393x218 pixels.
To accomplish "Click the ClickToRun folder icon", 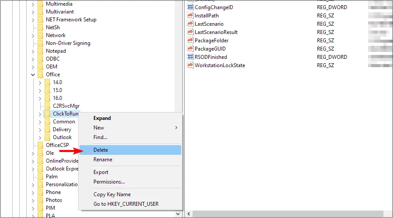I will click(x=47, y=114).
